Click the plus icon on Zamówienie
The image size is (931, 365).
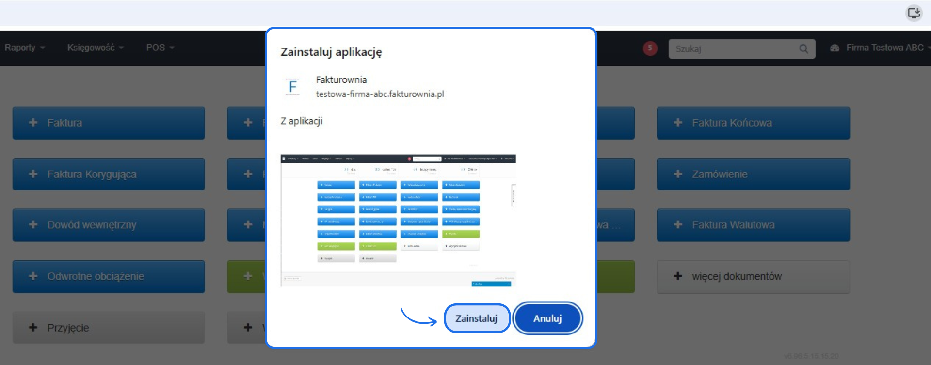pyautogui.click(x=678, y=174)
